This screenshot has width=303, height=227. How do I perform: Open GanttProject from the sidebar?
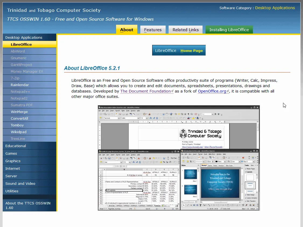21,65
